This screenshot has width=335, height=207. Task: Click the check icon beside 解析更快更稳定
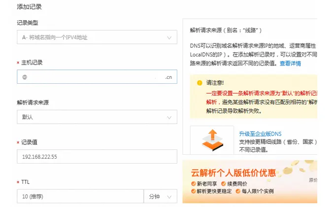193,191
